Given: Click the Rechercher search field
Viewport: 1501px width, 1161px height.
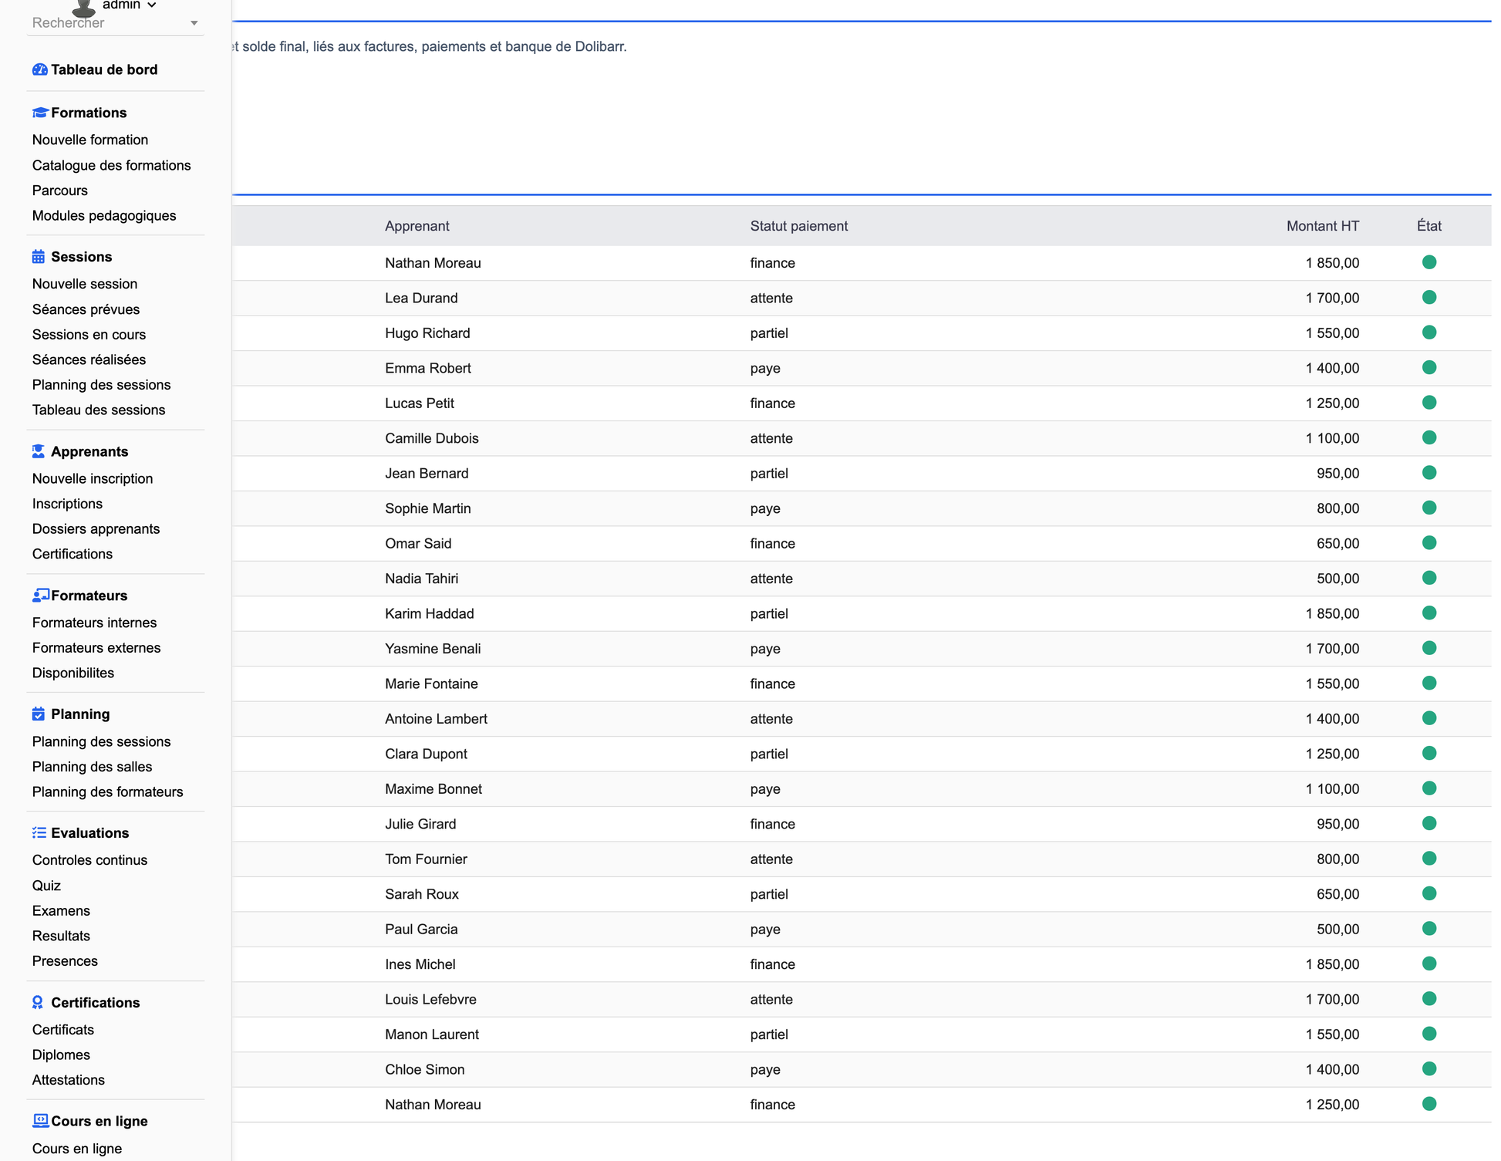Looking at the screenshot, I should (x=116, y=23).
